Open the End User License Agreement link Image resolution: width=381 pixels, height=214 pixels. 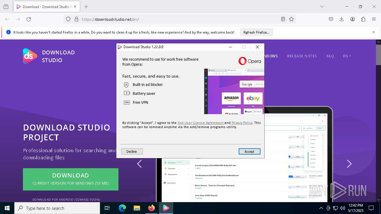(201, 123)
